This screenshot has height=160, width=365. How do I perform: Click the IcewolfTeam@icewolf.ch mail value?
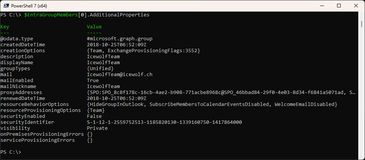[x=120, y=75]
